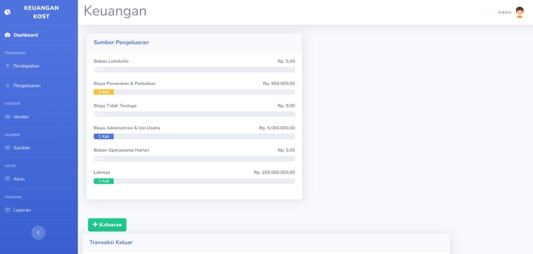Click the Vendor people icon
The height and width of the screenshot is (254, 533).
tap(8, 117)
